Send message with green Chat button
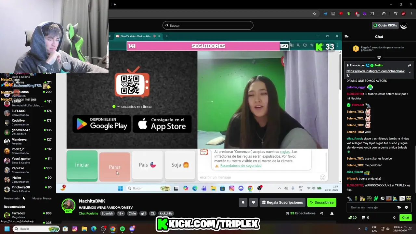The width and height of the screenshot is (416, 234). (406, 217)
